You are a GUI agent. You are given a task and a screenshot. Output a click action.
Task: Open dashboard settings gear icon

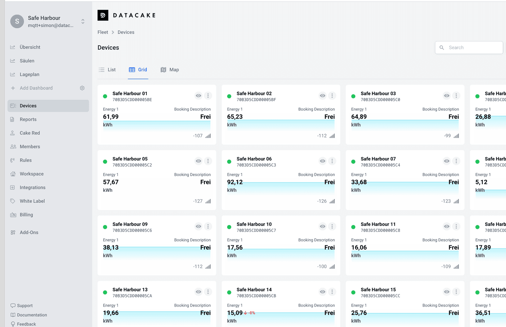(82, 88)
